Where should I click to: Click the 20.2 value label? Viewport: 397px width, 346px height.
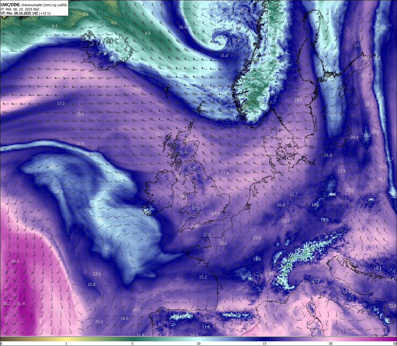tap(99, 322)
